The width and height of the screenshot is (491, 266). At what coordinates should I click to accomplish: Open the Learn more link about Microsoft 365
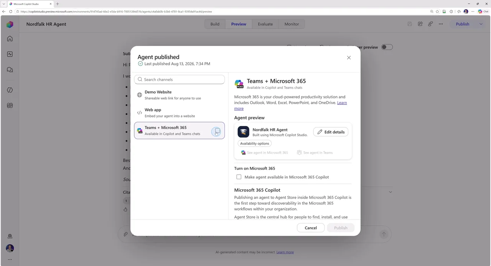(x=342, y=102)
